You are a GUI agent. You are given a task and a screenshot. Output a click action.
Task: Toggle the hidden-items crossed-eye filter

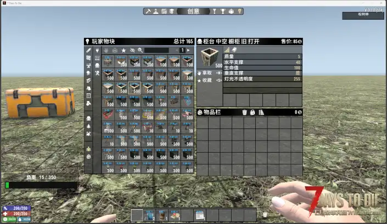[x=132, y=51]
